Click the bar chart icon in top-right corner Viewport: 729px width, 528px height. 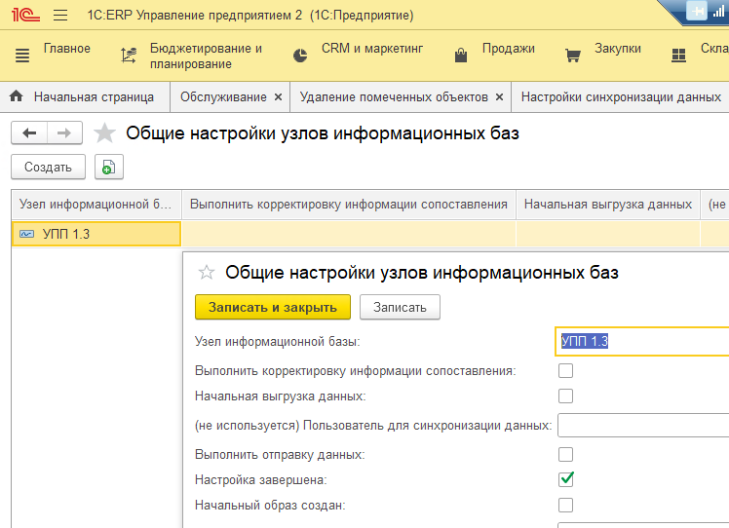[x=719, y=11]
